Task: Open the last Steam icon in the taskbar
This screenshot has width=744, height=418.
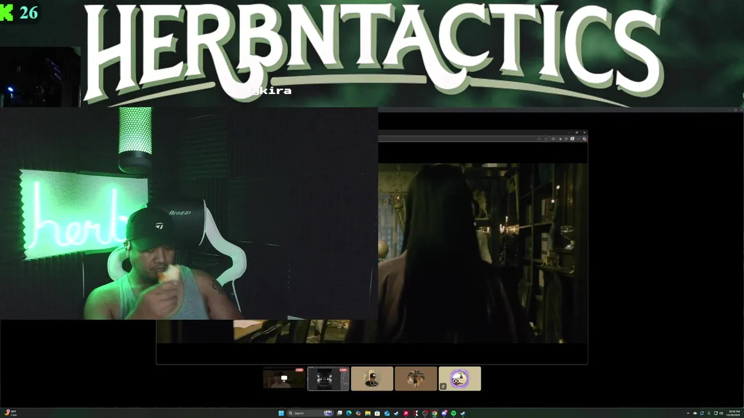Action: tap(463, 413)
